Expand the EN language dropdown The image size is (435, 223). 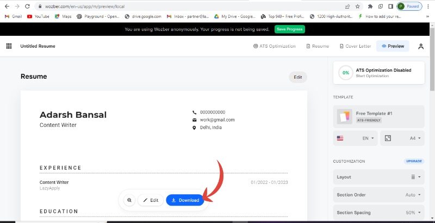coord(356,138)
